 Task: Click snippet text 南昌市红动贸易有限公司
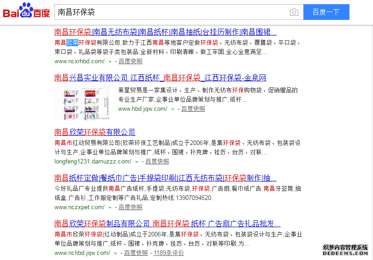point(87,143)
